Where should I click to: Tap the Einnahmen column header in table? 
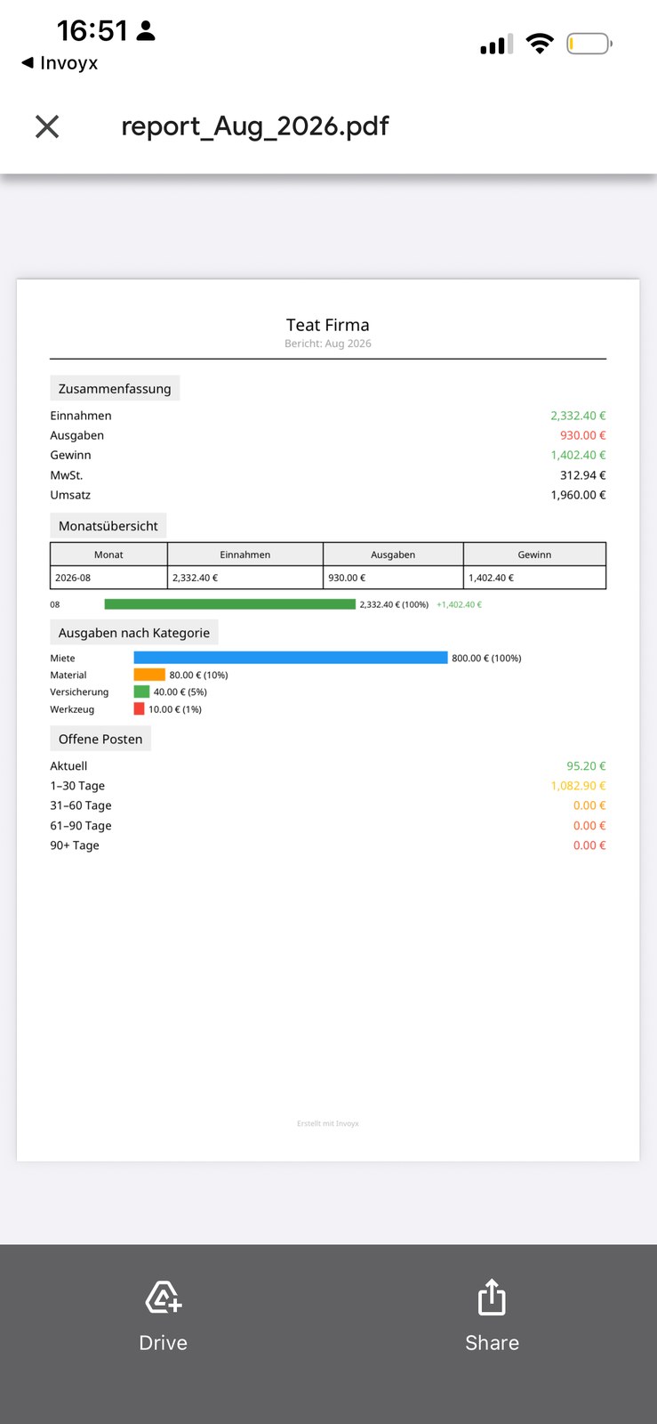click(245, 554)
